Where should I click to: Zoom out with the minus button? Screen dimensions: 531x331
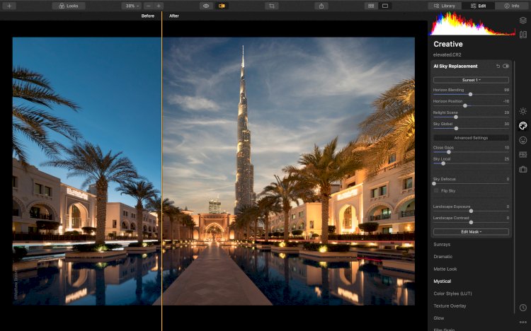[x=149, y=6]
